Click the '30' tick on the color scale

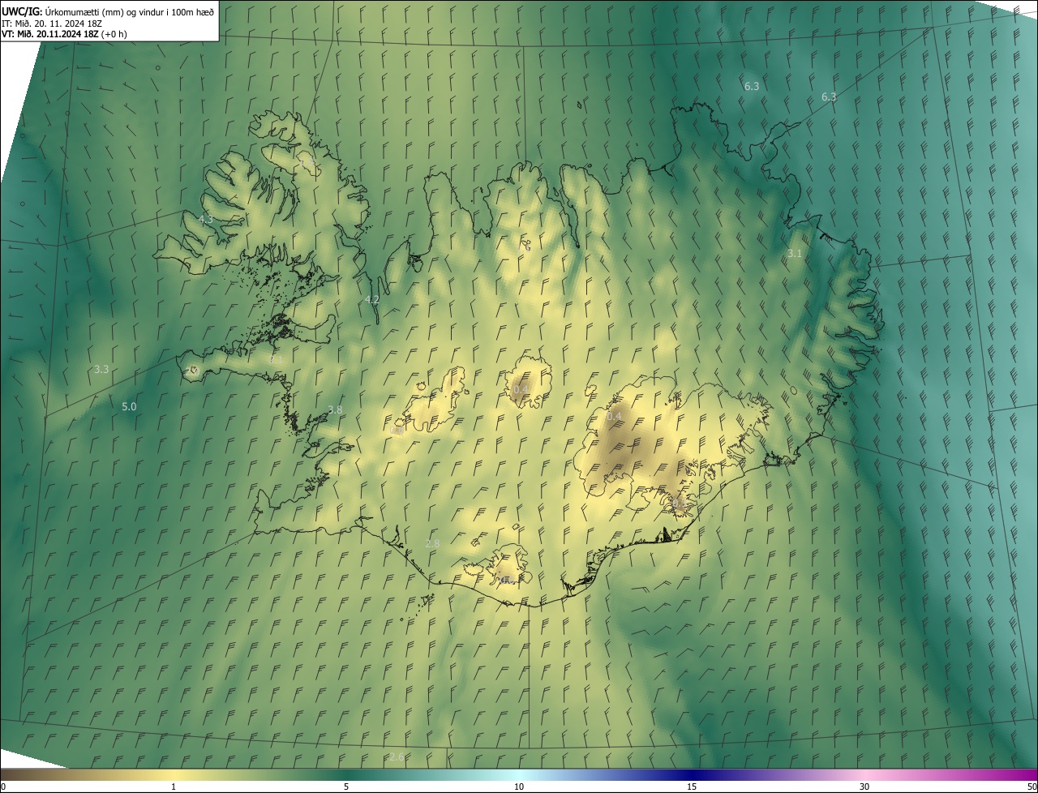tap(864, 787)
